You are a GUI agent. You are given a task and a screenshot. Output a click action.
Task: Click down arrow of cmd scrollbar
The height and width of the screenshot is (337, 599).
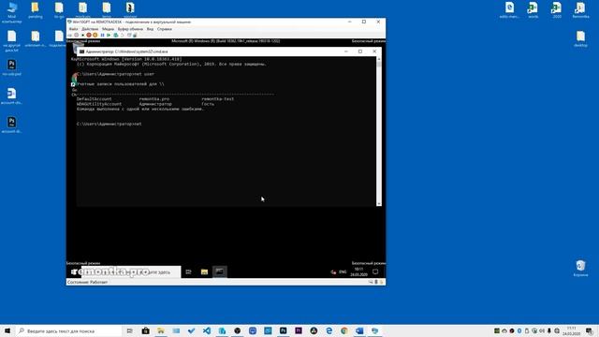(x=379, y=204)
